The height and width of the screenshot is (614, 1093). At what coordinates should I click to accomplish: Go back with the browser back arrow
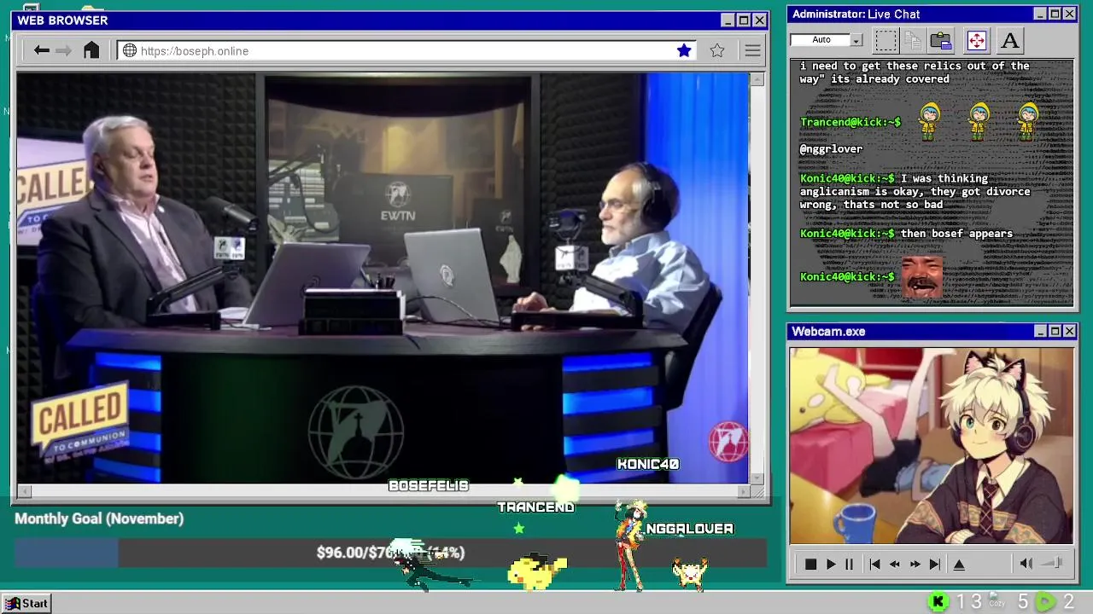coord(41,50)
